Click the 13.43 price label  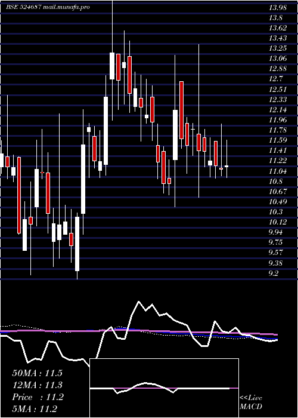tap(278, 38)
